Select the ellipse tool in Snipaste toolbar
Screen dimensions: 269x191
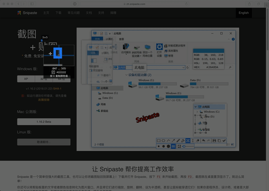163,141
